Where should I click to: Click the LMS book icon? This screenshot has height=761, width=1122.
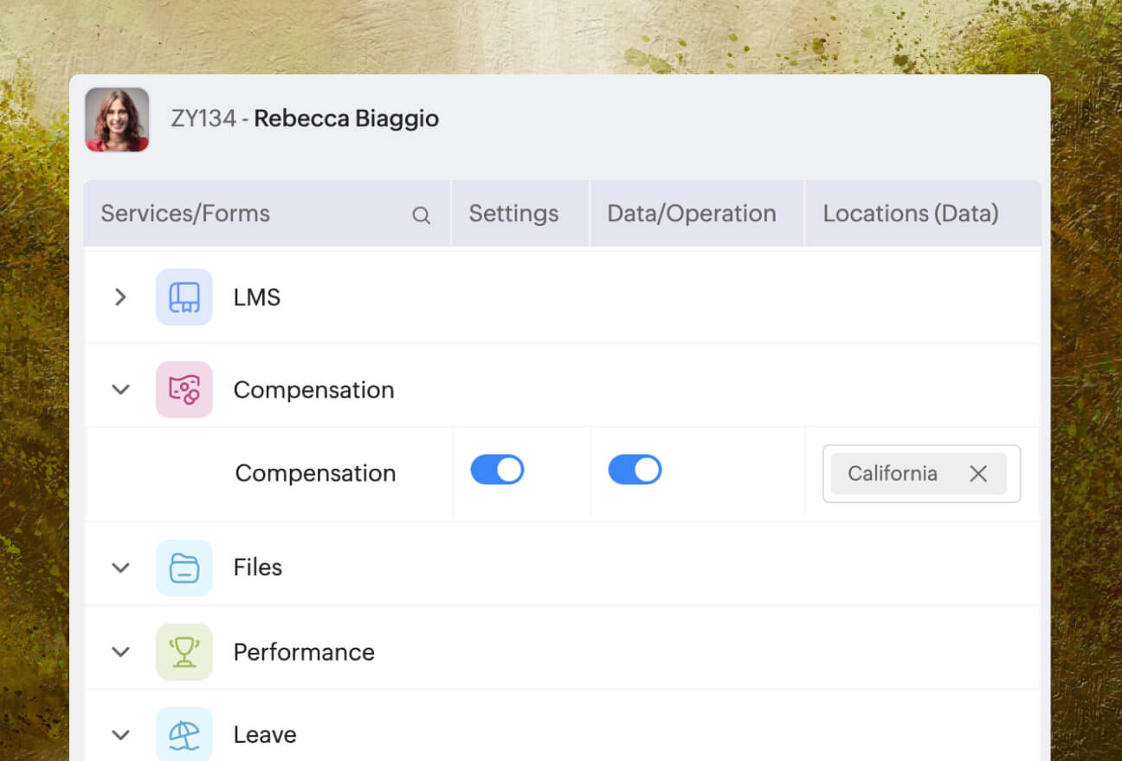pyautogui.click(x=184, y=297)
